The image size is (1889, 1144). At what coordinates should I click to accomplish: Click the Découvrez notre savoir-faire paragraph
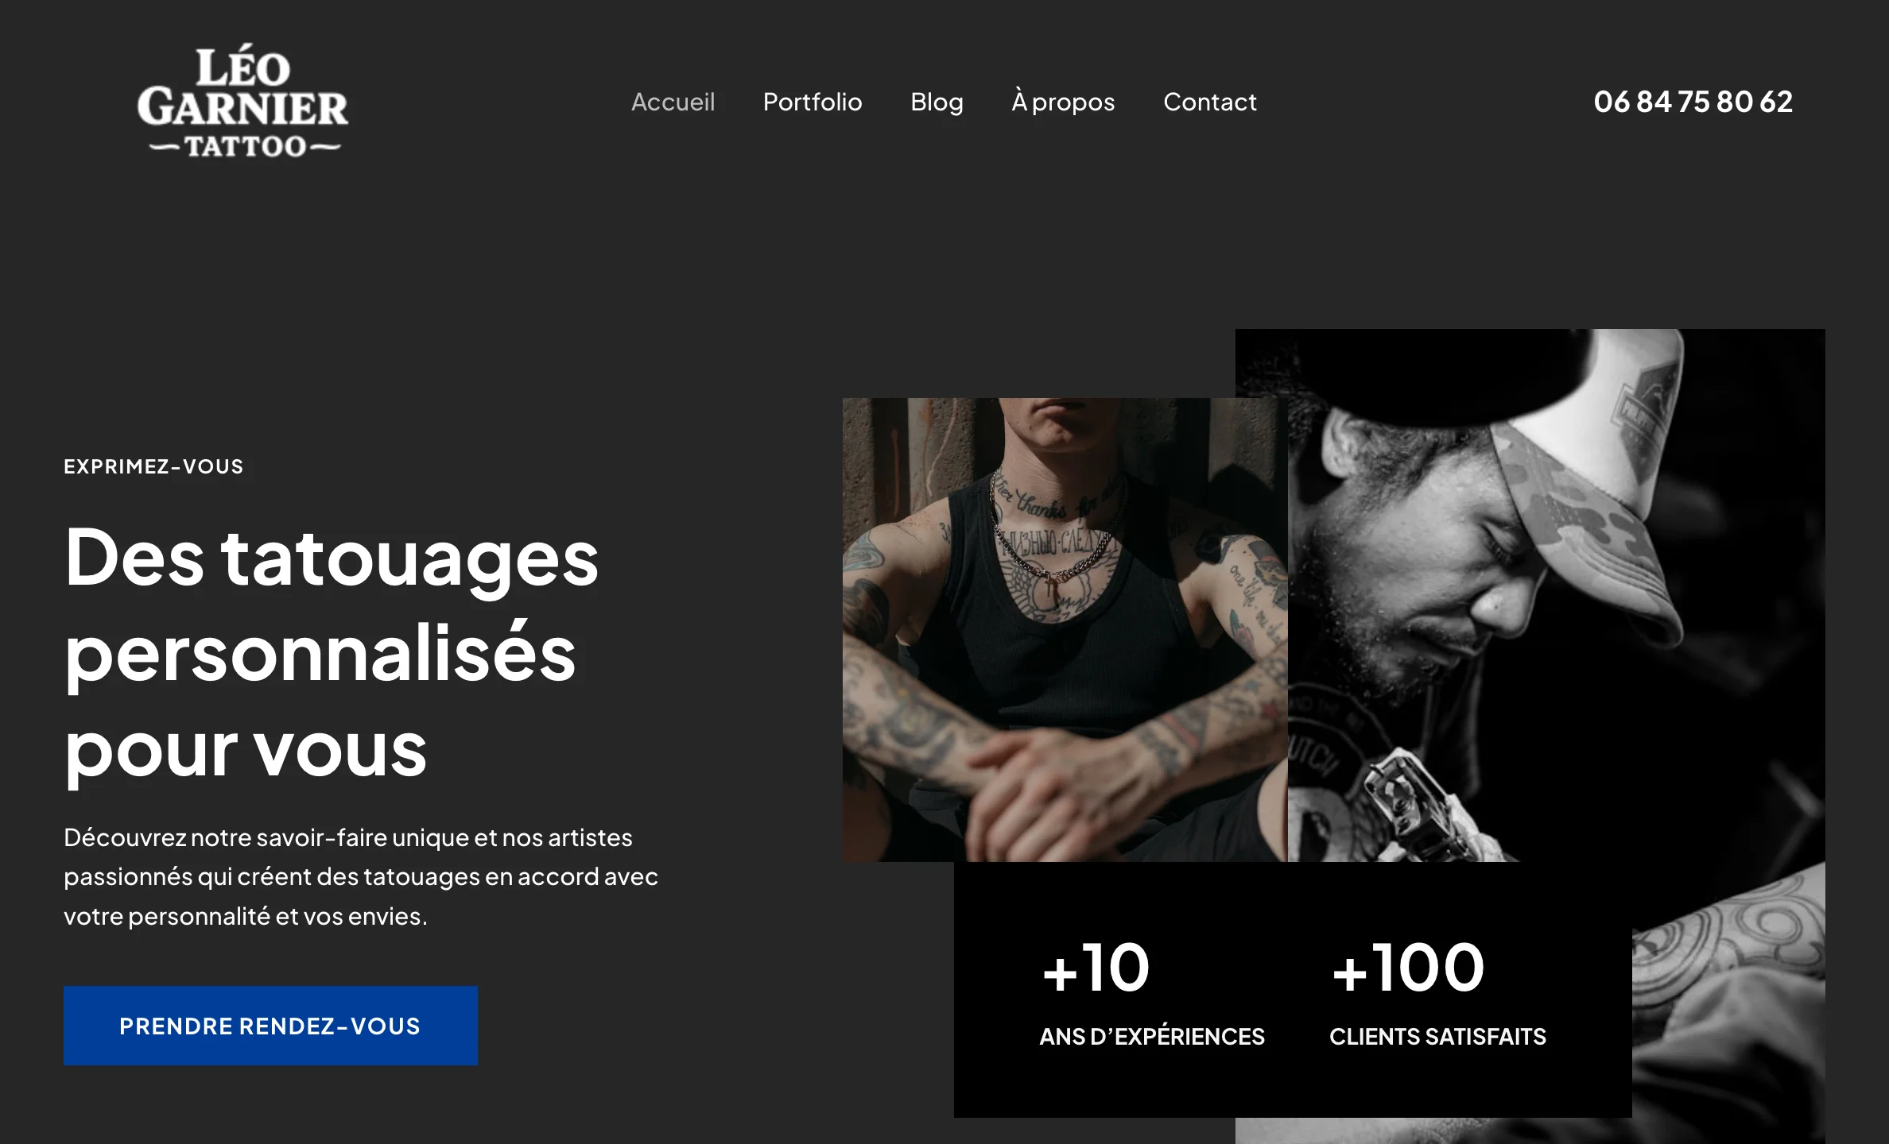click(x=361, y=876)
